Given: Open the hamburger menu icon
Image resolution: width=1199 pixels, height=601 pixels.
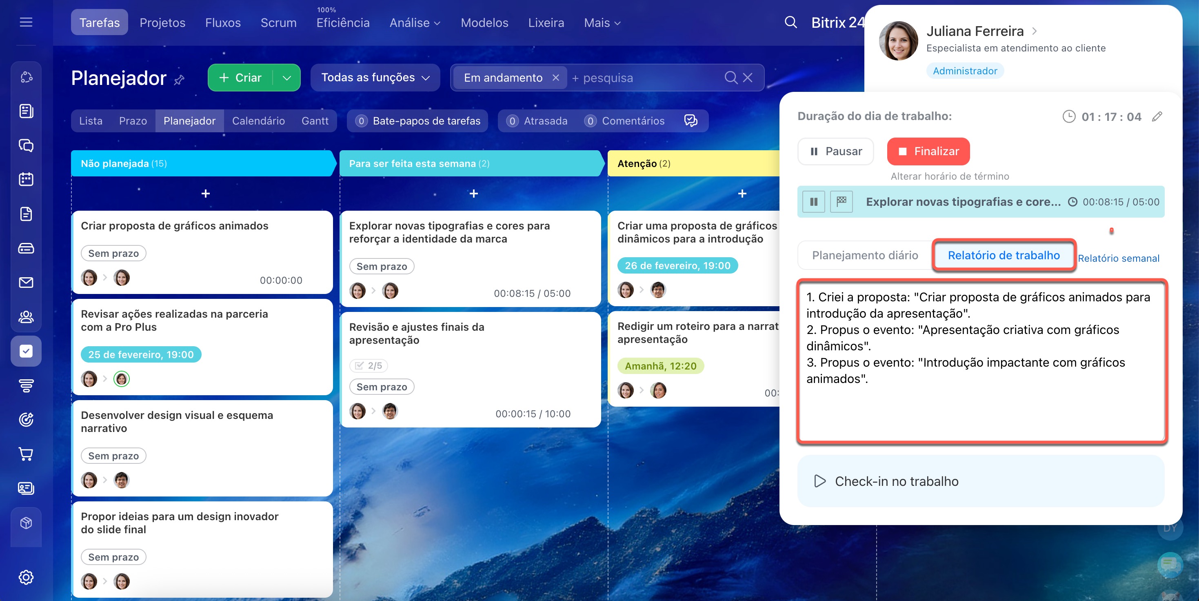Looking at the screenshot, I should (26, 22).
